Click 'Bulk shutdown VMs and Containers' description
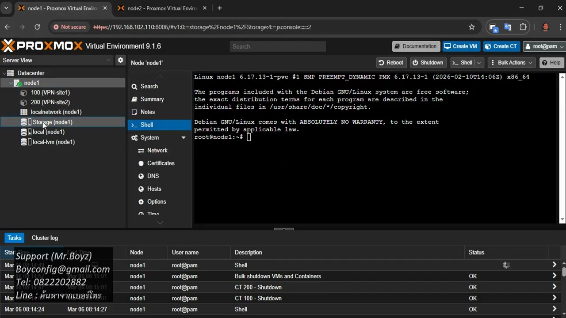The height and width of the screenshot is (318, 566). [x=278, y=276]
